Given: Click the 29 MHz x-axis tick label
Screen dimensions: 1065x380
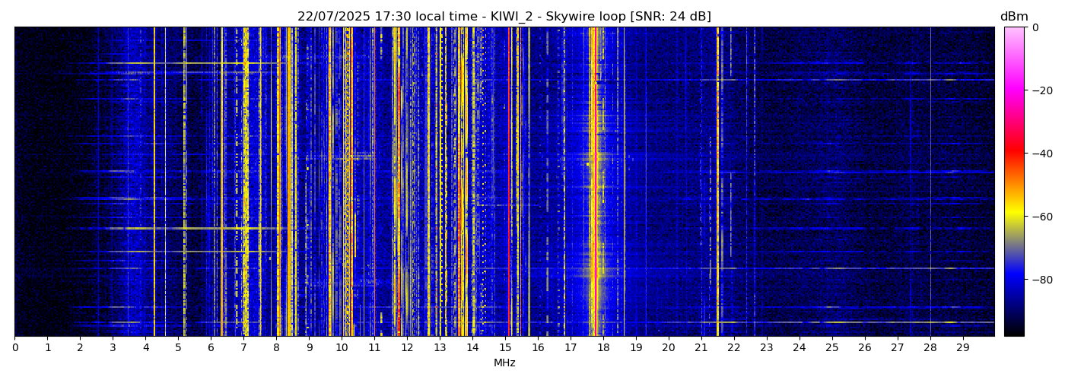Looking at the screenshot, I should pyautogui.click(x=962, y=347).
